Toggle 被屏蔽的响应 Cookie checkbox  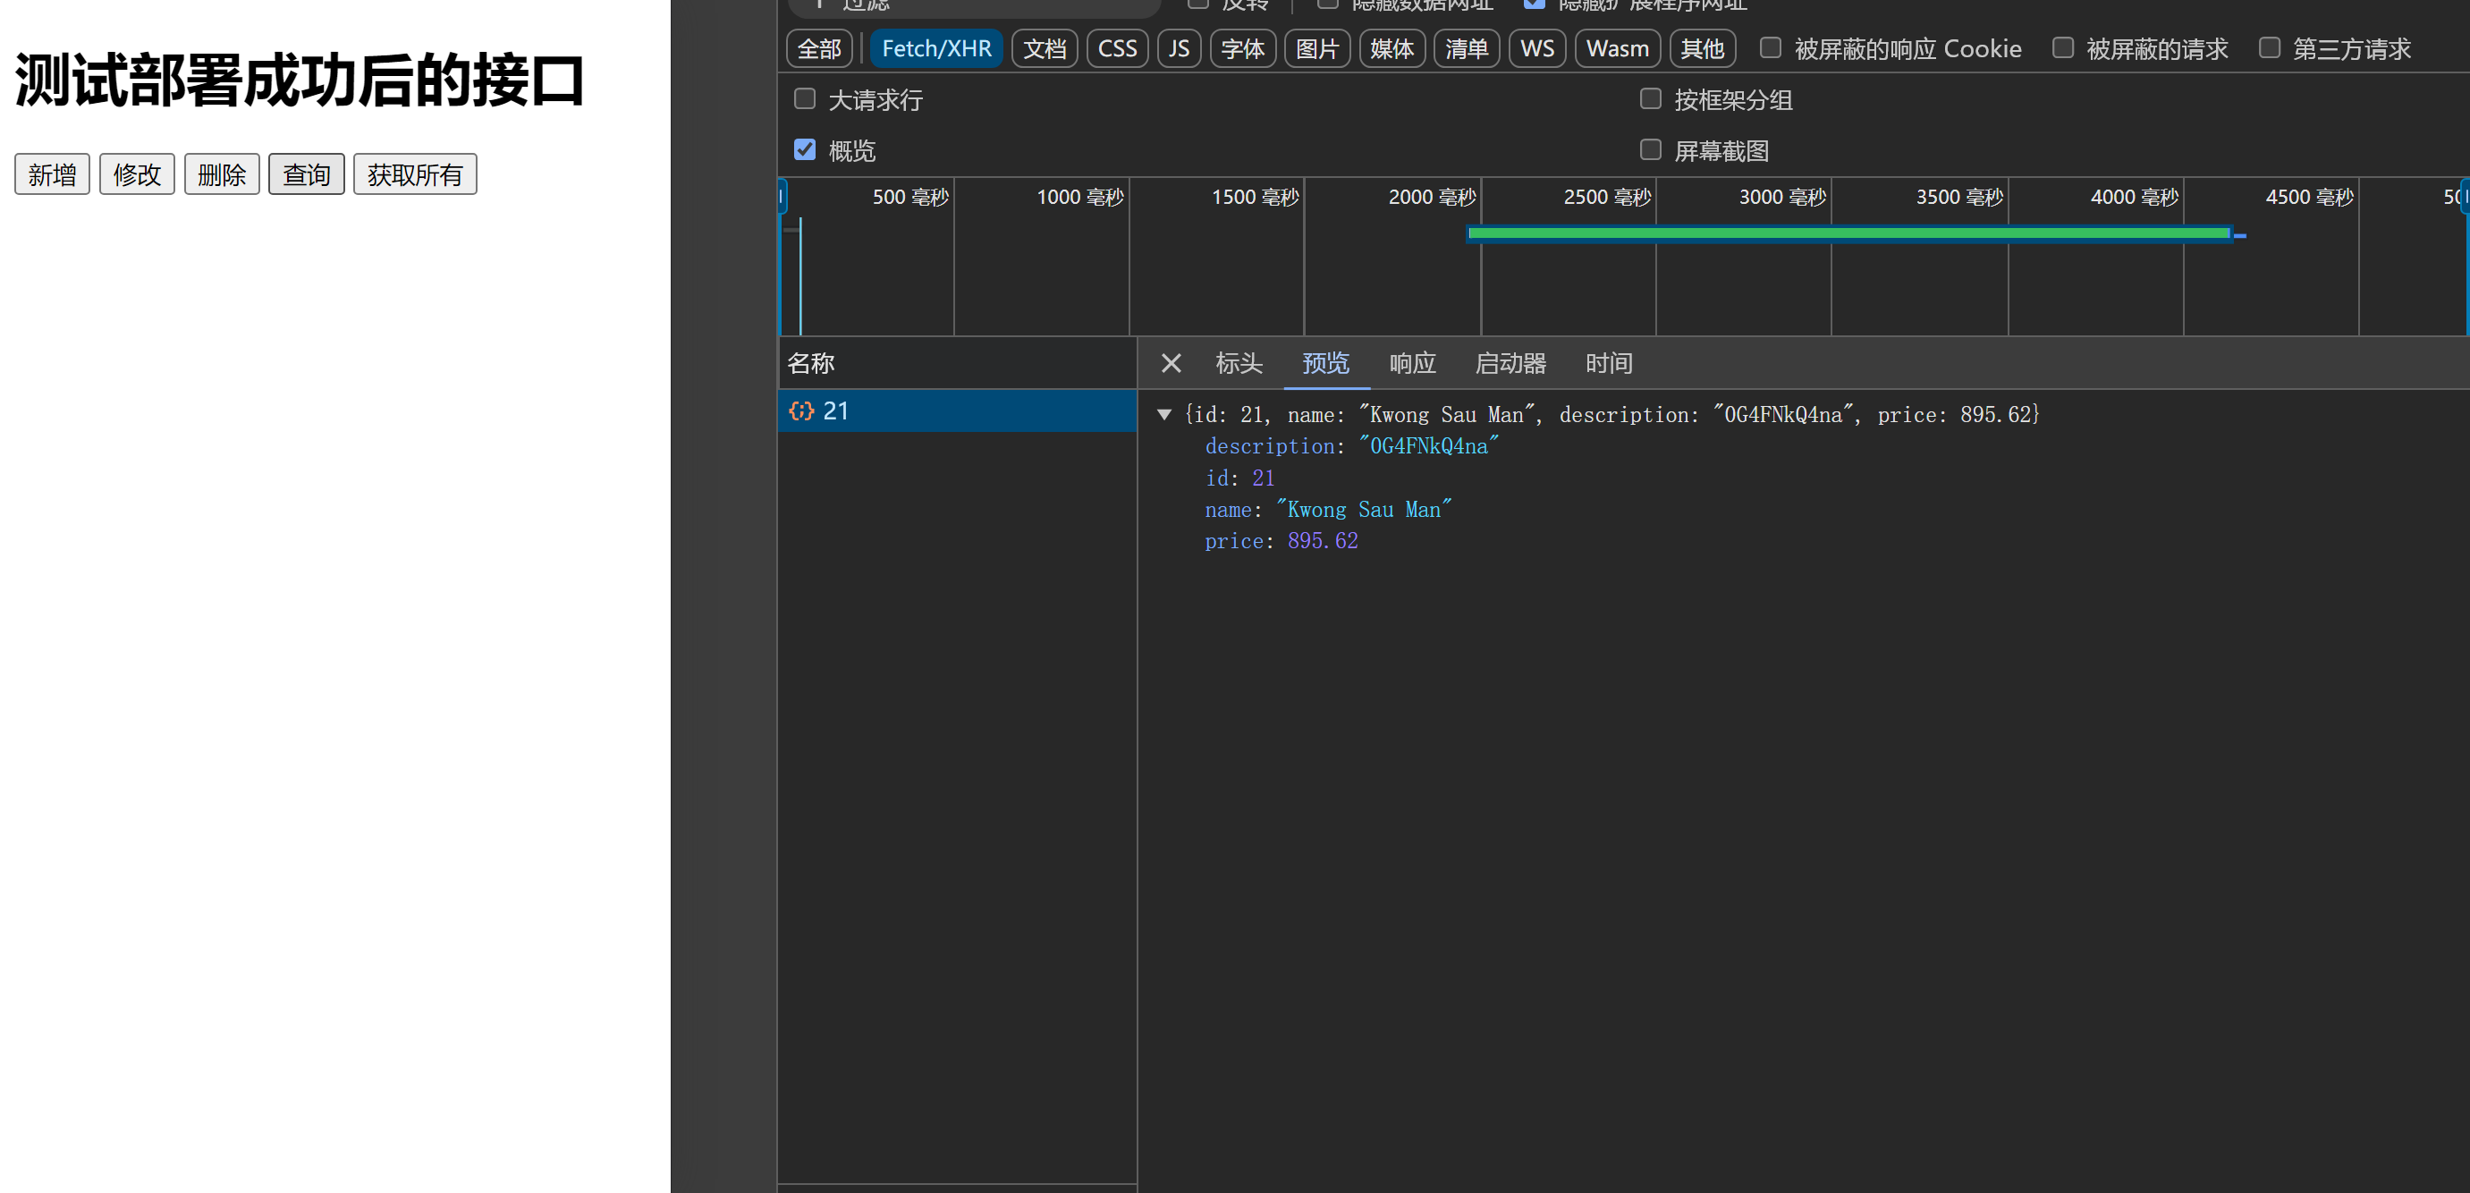1770,48
